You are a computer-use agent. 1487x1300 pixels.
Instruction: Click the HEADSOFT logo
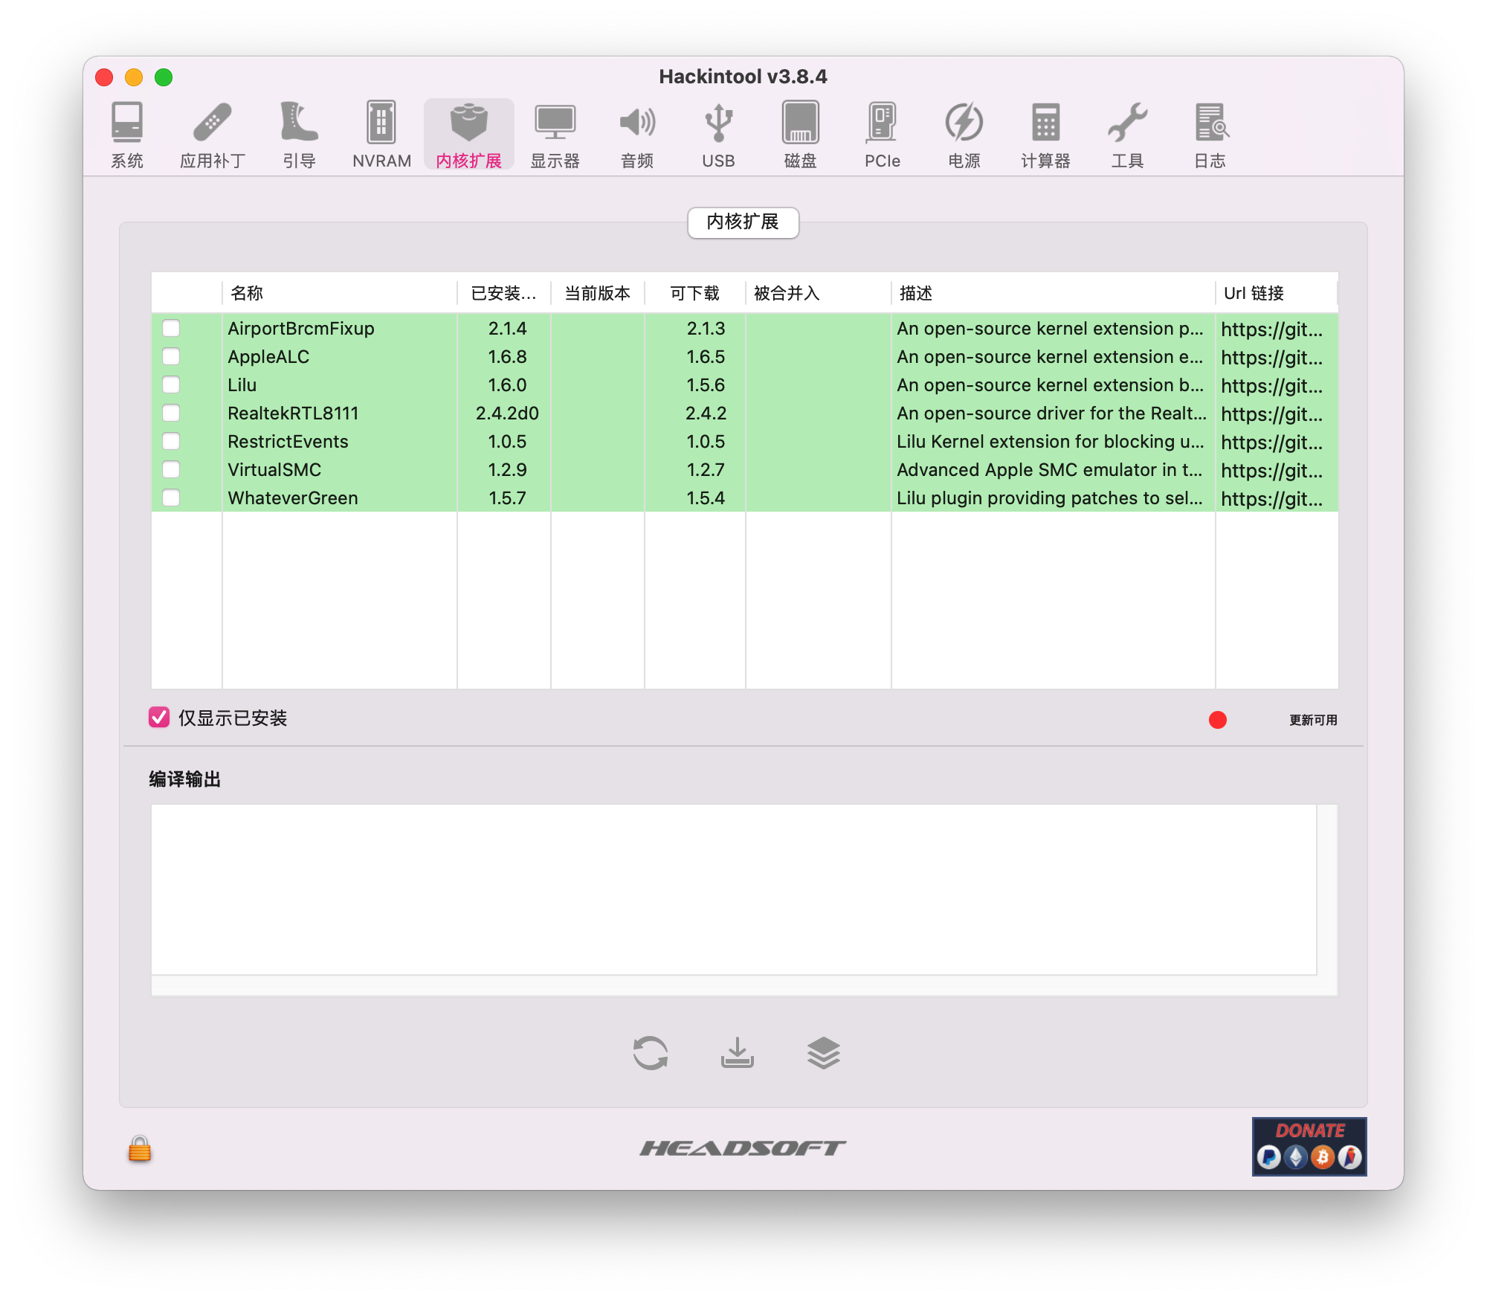pos(743,1148)
